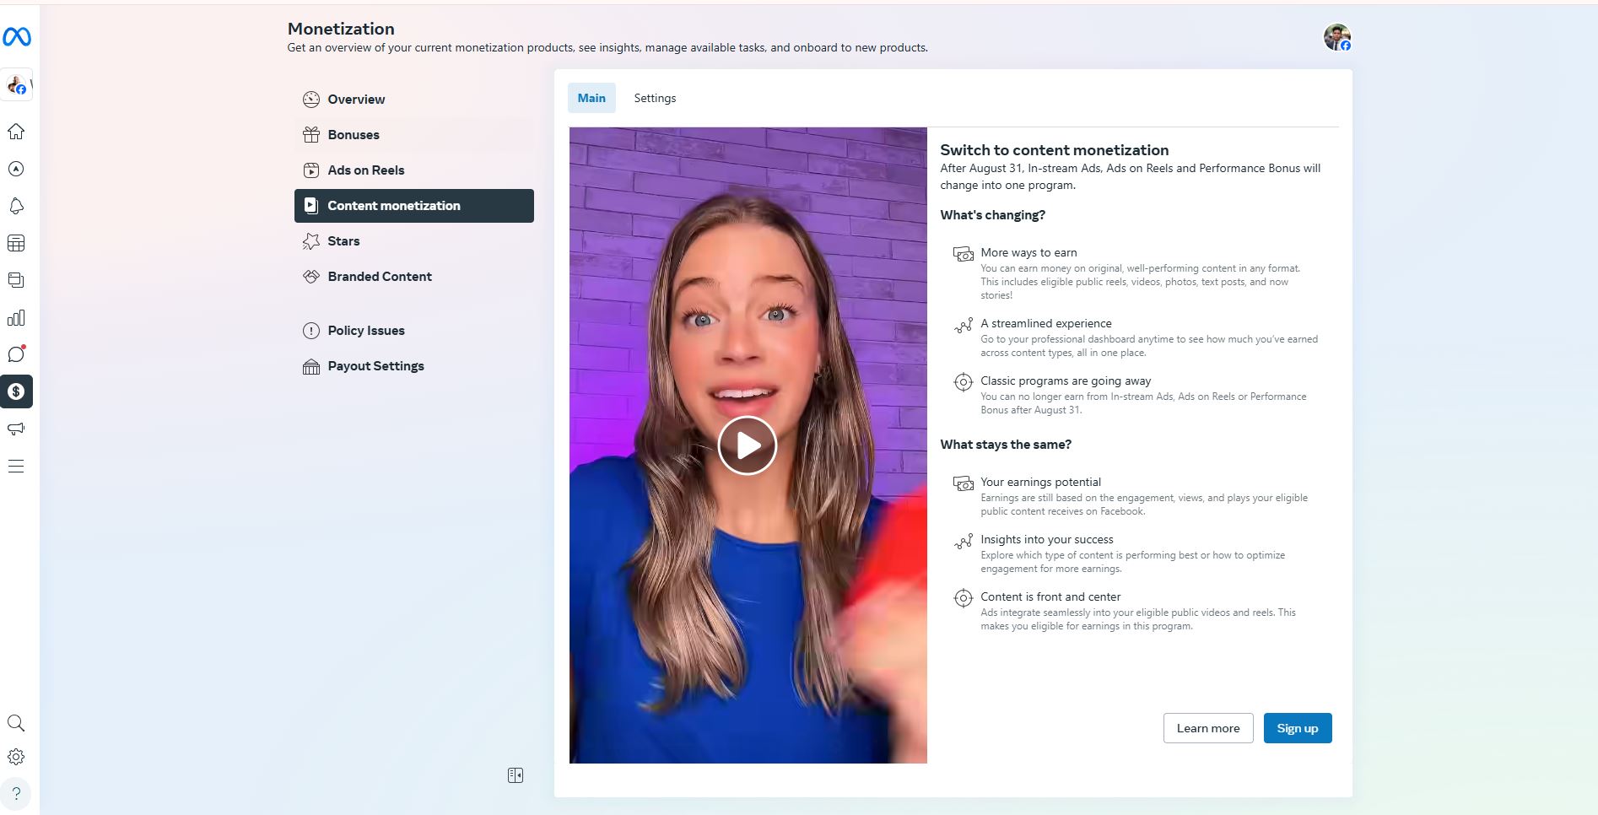Open Branded Content menu item
Image resolution: width=1598 pixels, height=815 pixels.
point(414,277)
